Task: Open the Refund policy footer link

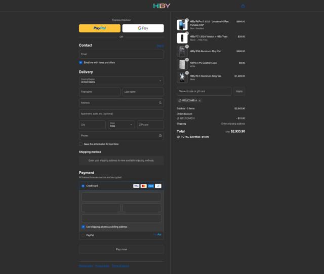Action: point(86,266)
